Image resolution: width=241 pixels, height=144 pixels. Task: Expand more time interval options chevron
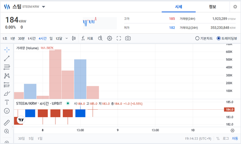[x=67, y=38]
